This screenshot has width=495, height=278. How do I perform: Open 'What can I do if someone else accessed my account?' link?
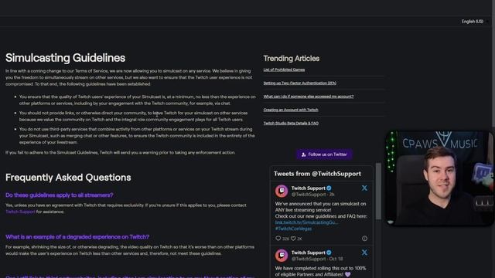[x=309, y=97]
